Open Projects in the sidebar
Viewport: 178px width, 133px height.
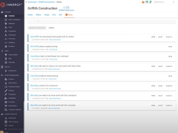click(x=11, y=79)
